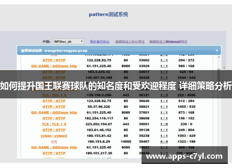This screenshot has width=232, height=168.
Task: Open the 编辑自定义Webmail特征 link
Action: coord(168,42)
